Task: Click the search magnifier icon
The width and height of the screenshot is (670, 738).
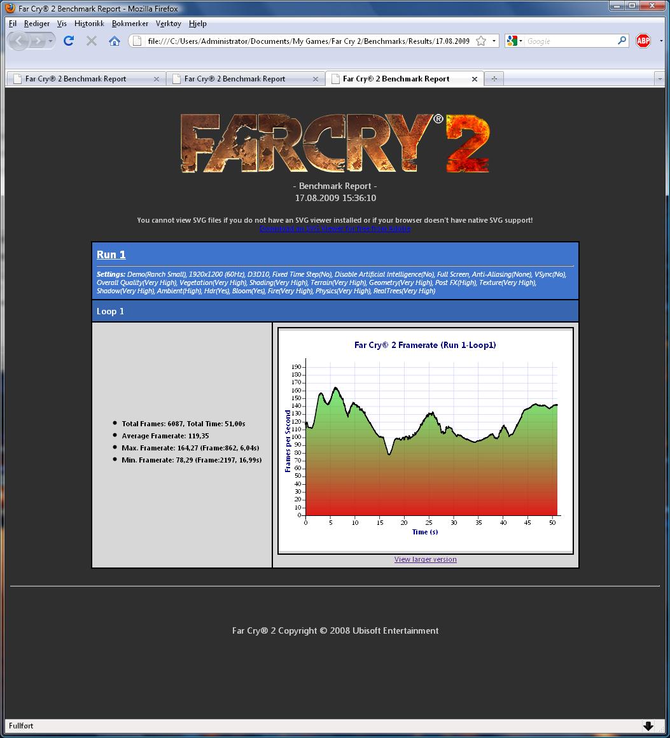Action: click(x=622, y=41)
